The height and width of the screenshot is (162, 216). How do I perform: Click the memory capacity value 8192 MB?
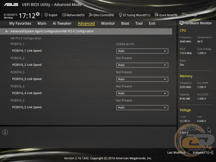pos(185,99)
